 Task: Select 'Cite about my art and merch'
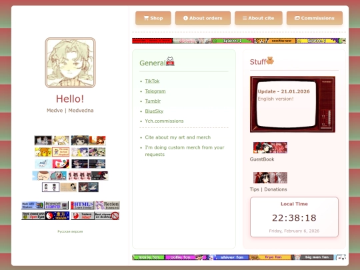coord(178,137)
